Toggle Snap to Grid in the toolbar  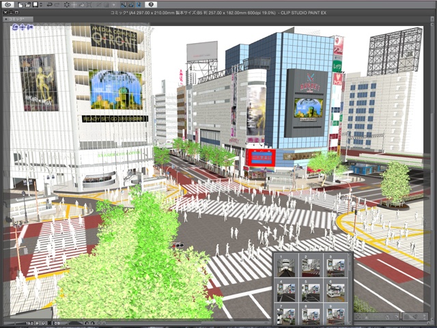[x=139, y=5]
